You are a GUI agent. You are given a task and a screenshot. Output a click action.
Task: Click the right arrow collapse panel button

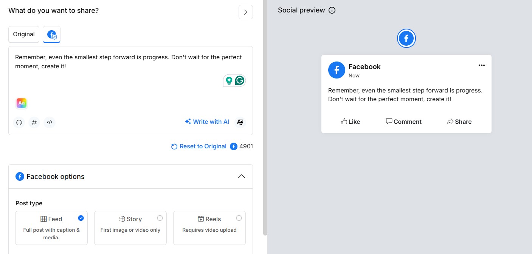[245, 12]
